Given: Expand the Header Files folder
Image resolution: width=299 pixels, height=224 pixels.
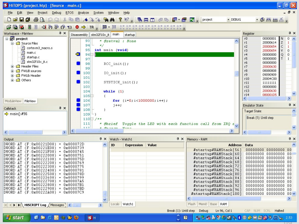Looking at the screenshot, I should coord(12,66).
